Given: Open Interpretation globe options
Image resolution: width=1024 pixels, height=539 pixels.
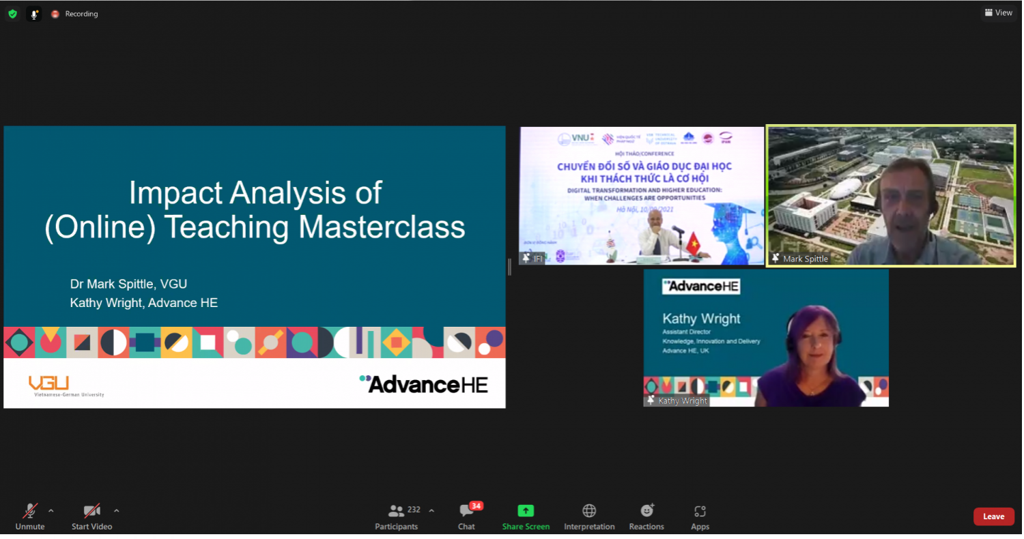Looking at the screenshot, I should pyautogui.click(x=589, y=516).
